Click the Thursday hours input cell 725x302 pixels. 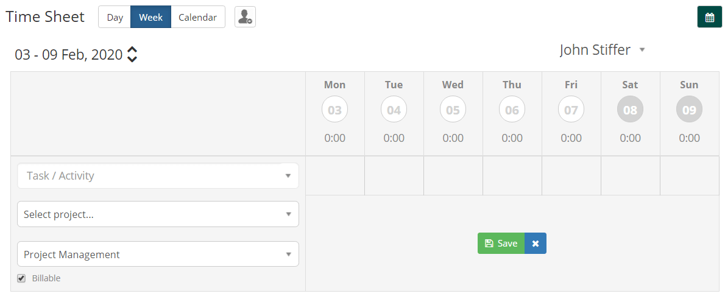(x=512, y=176)
